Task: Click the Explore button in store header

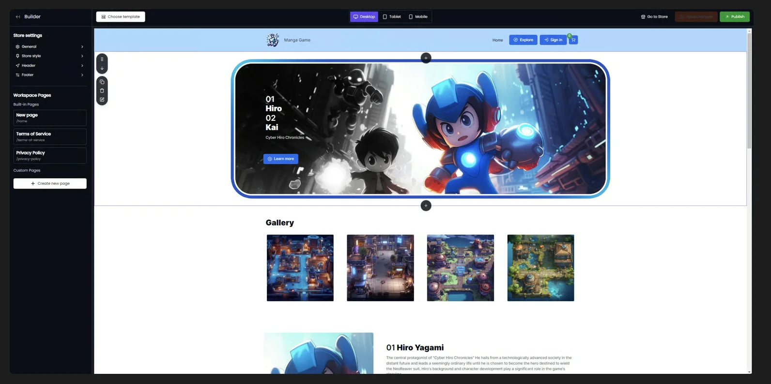Action: 523,40
